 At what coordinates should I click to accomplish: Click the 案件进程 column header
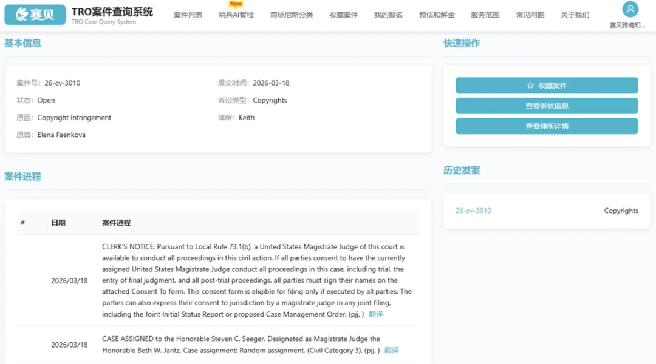tap(116, 223)
